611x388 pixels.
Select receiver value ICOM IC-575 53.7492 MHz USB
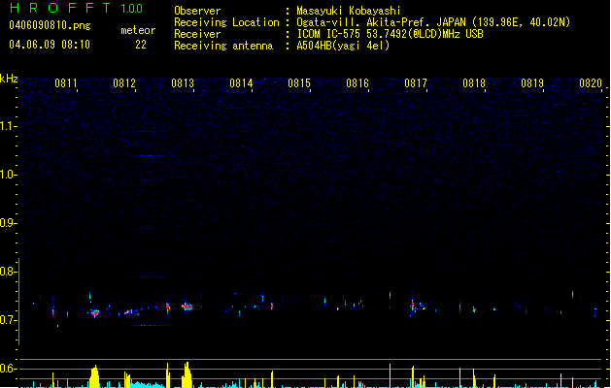390,34
